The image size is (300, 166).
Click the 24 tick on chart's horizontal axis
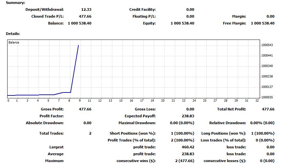click(x=194, y=101)
